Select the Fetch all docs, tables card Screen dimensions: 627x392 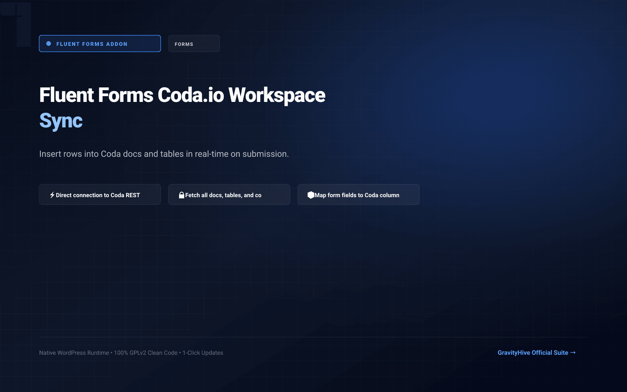click(229, 194)
